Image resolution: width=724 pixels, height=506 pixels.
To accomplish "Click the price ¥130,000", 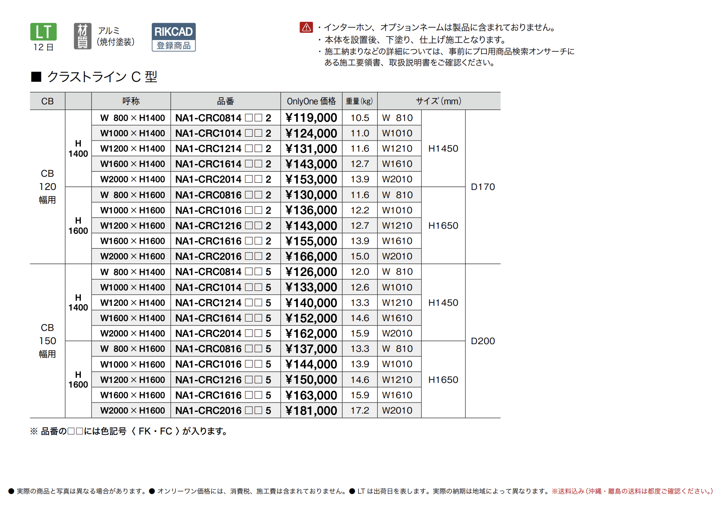I will pyautogui.click(x=311, y=195).
